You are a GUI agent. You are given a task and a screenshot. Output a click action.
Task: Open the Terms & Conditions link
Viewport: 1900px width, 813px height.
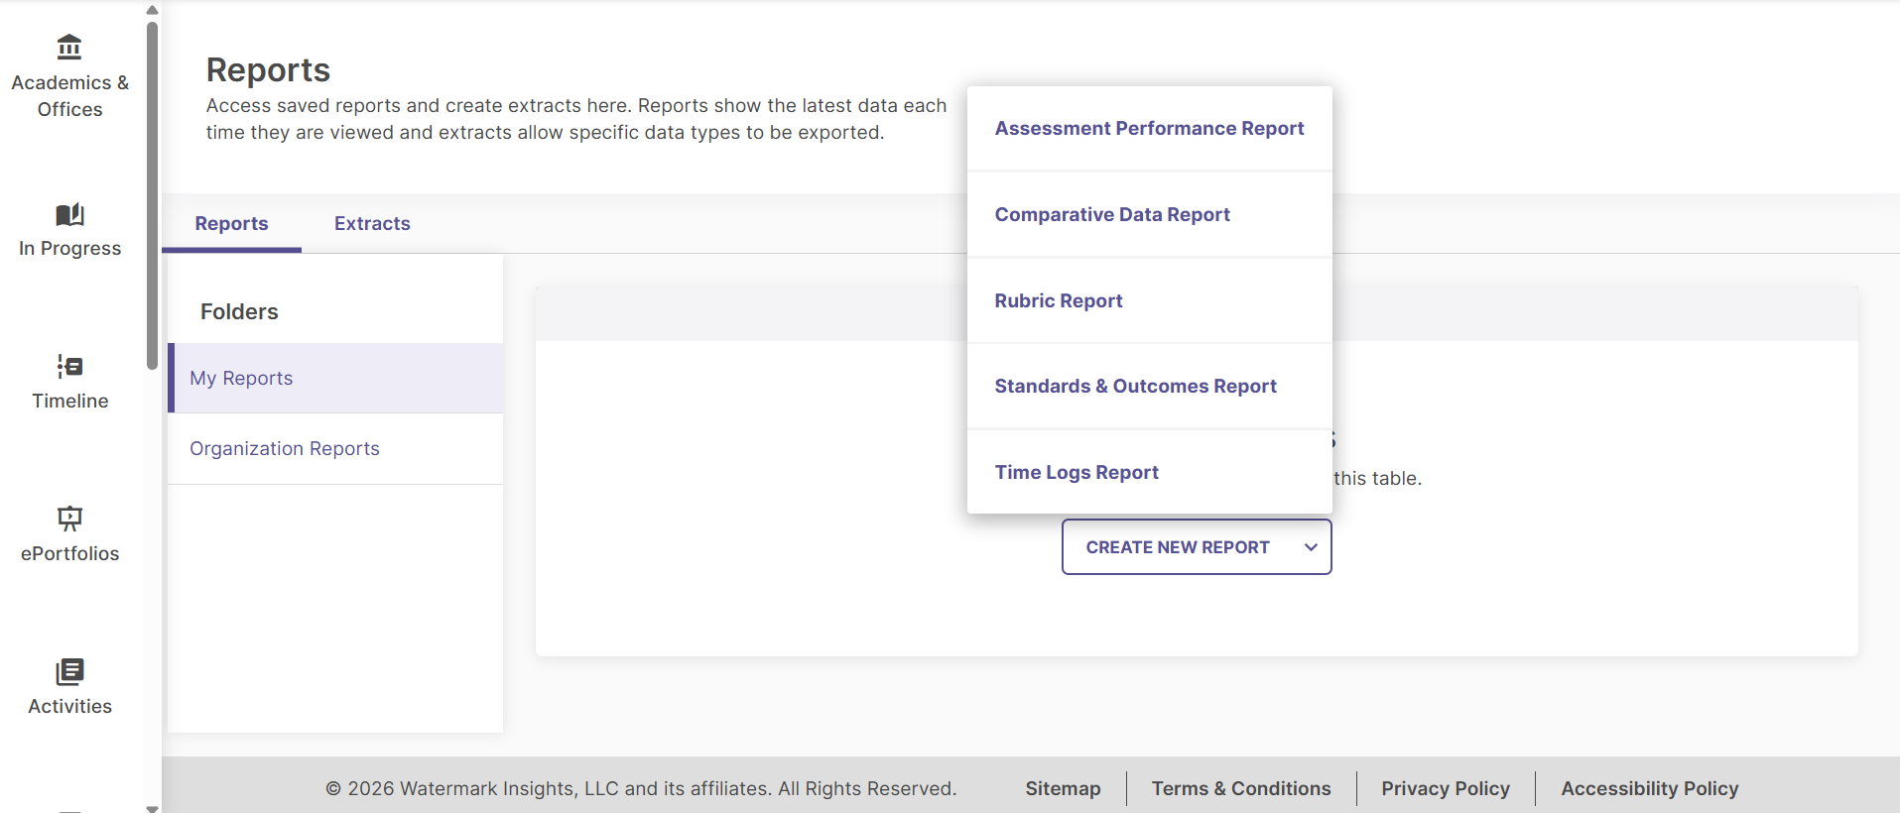(1241, 788)
